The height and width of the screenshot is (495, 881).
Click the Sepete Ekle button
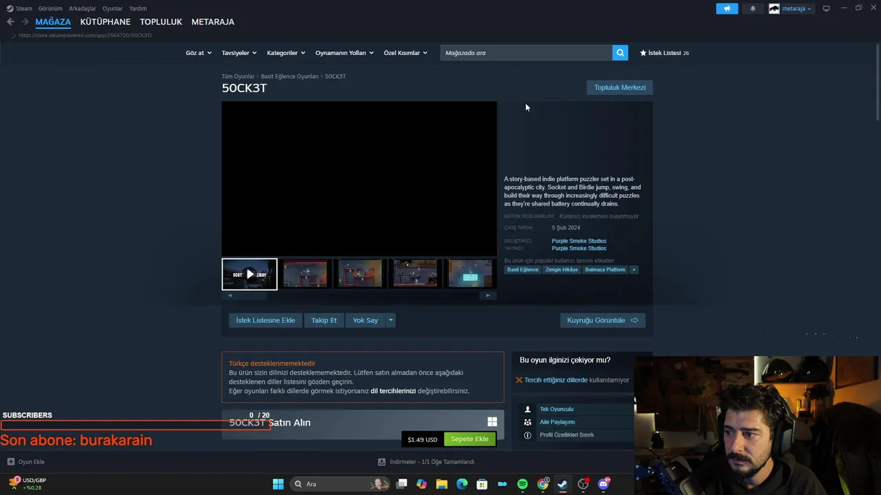point(469,439)
